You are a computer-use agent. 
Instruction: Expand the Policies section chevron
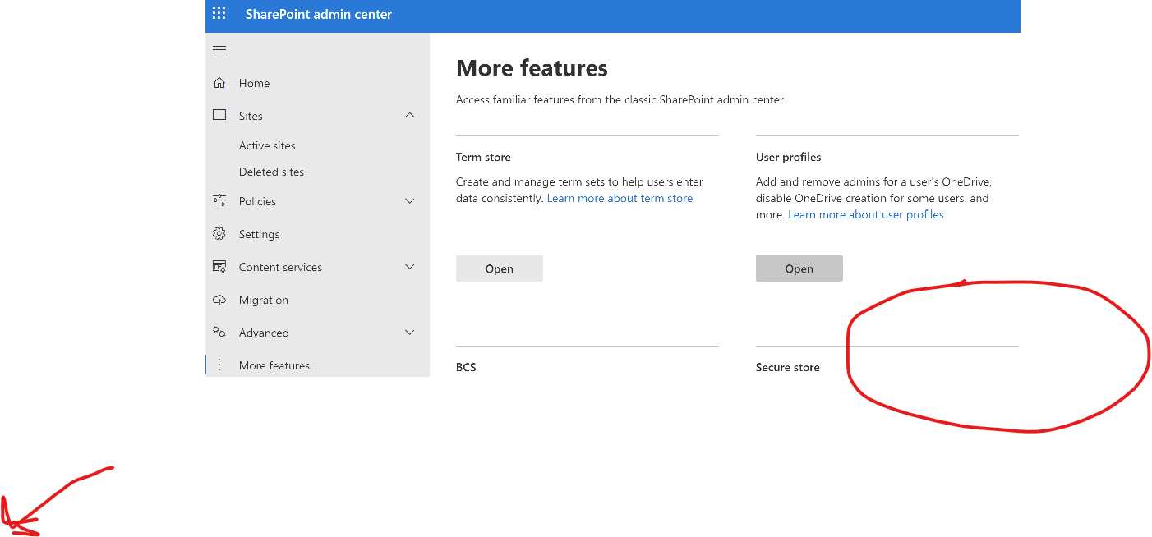(410, 201)
